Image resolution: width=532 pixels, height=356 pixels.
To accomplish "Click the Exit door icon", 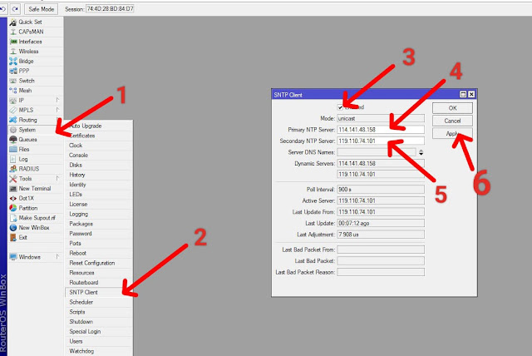I will click(x=13, y=238).
